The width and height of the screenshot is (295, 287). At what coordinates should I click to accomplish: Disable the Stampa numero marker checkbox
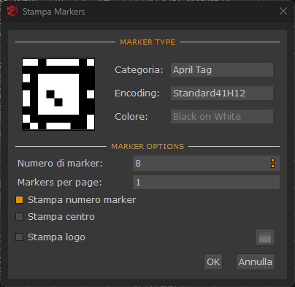coord(19,200)
